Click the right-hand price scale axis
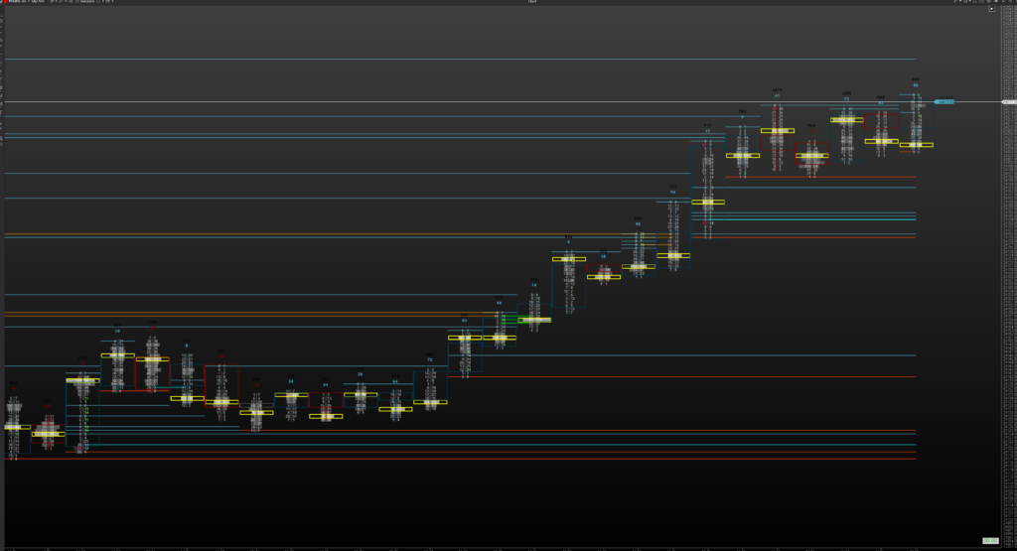 (x=1008, y=298)
